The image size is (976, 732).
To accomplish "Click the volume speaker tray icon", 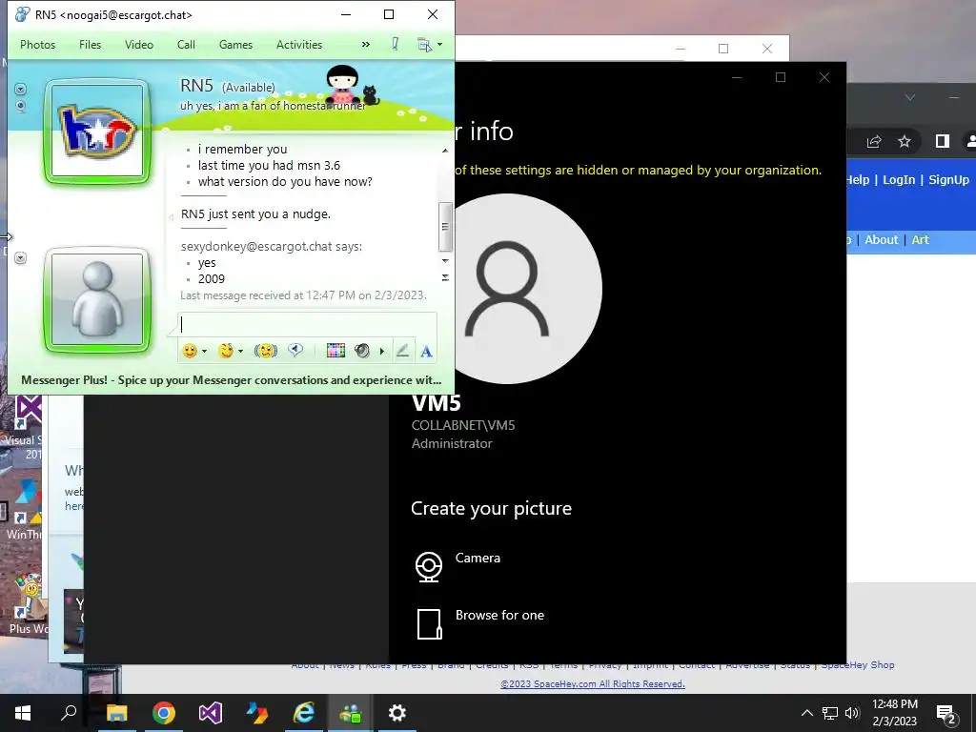I will pyautogui.click(x=852, y=713).
